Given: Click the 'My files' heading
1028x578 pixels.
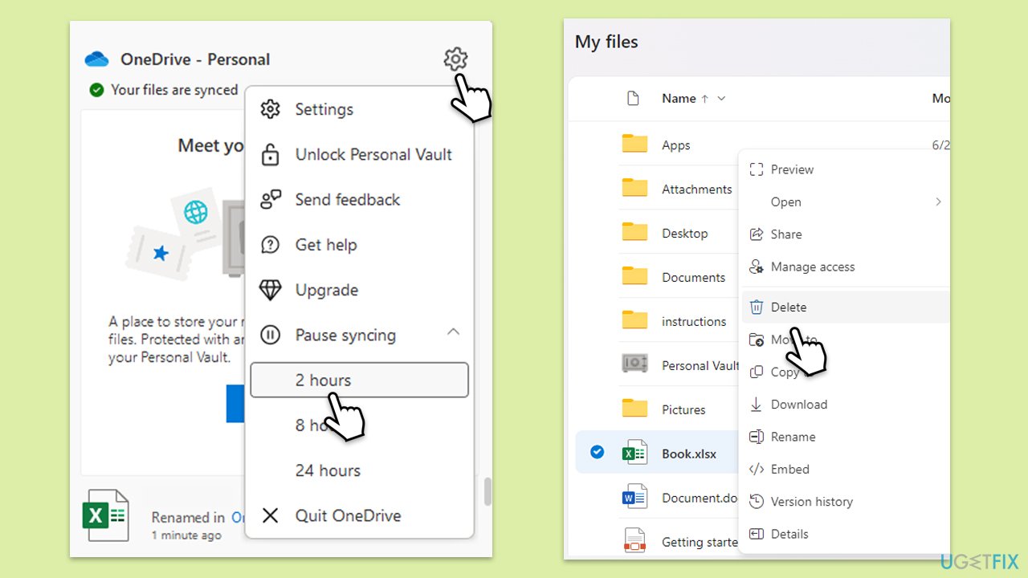Looking at the screenshot, I should click(x=606, y=42).
